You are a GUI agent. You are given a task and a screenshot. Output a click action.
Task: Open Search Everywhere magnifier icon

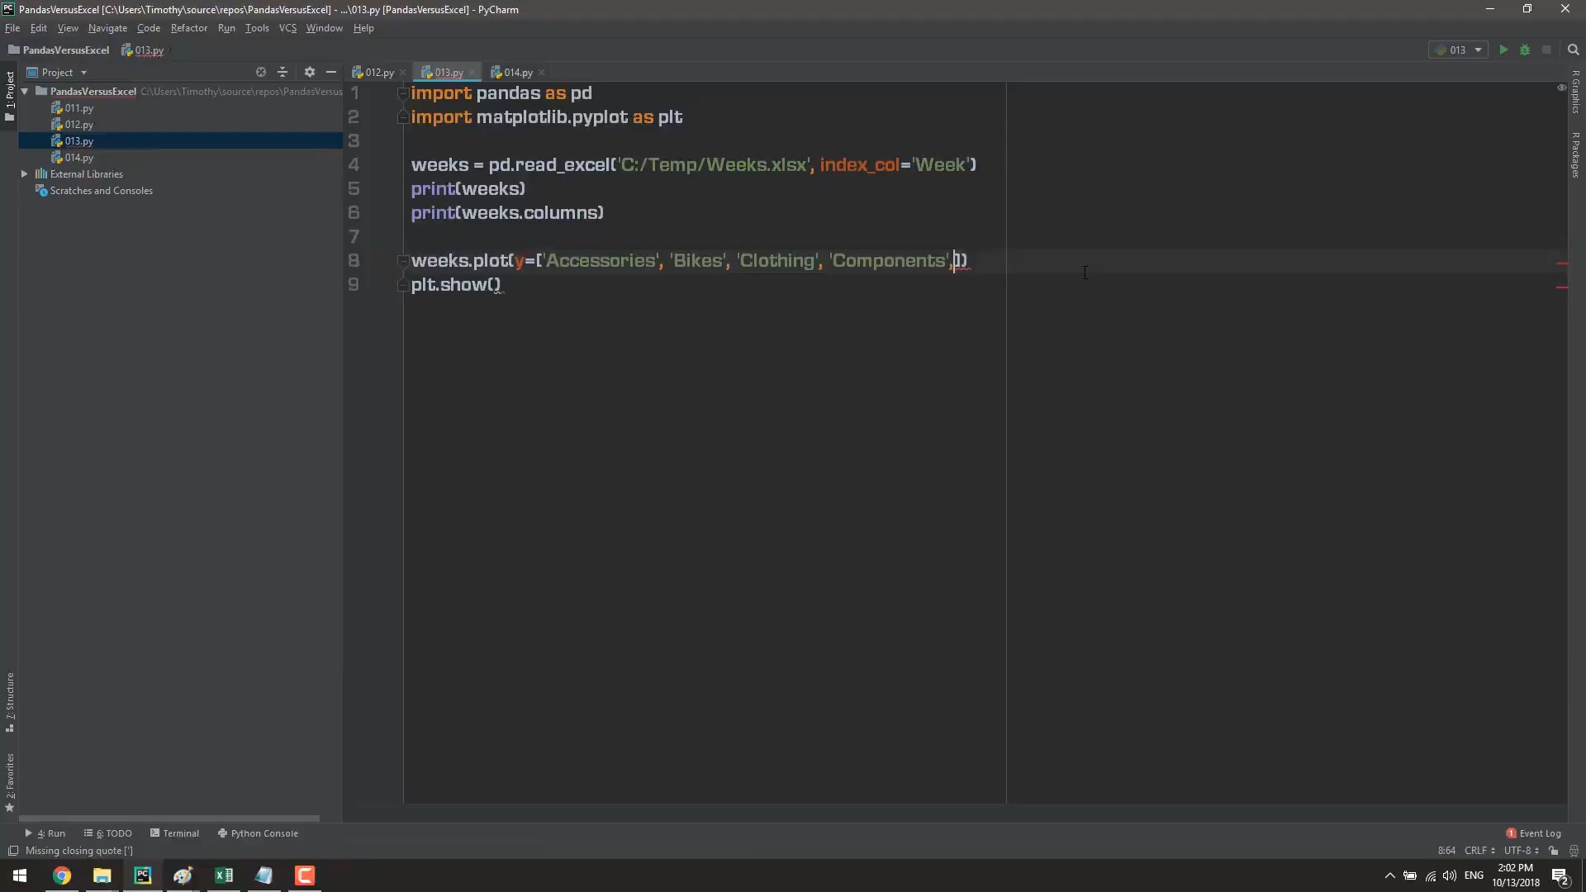(x=1573, y=50)
